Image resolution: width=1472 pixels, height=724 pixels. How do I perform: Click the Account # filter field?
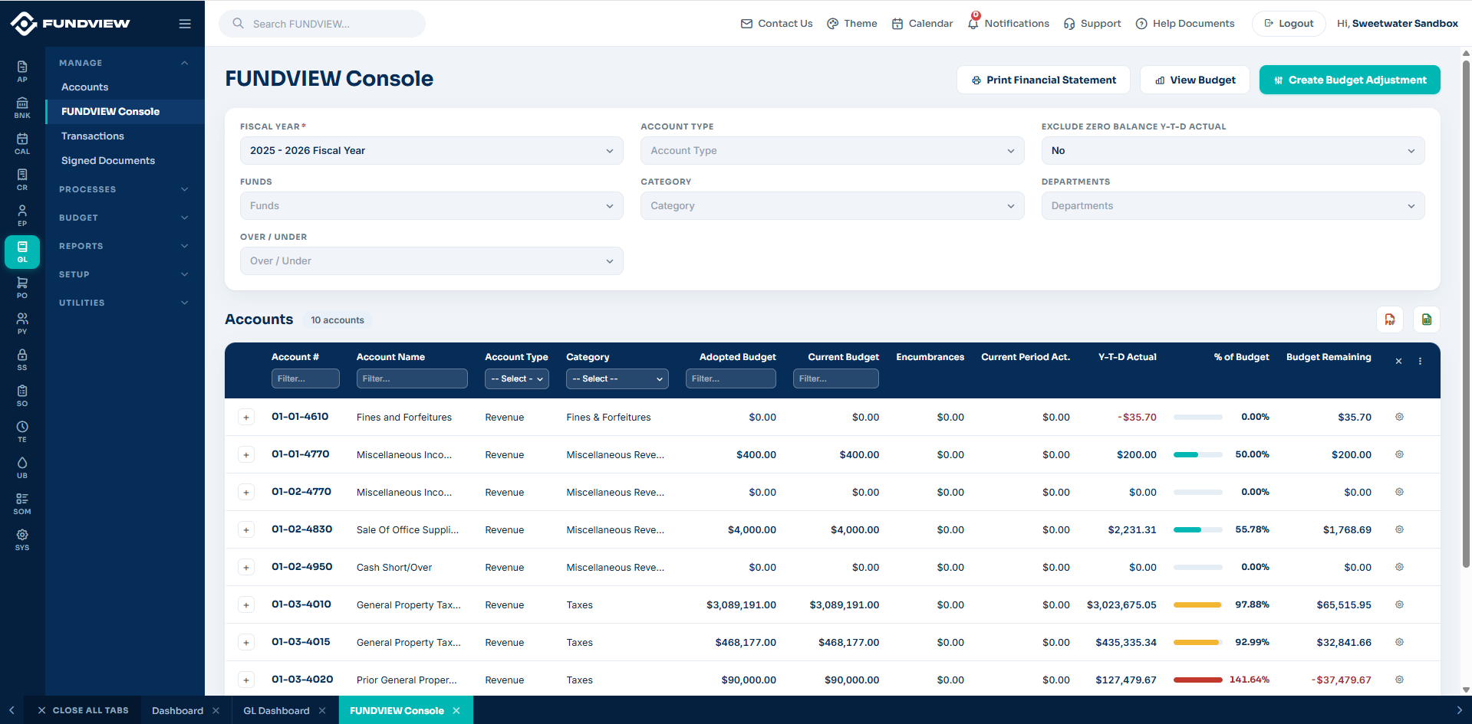point(305,378)
